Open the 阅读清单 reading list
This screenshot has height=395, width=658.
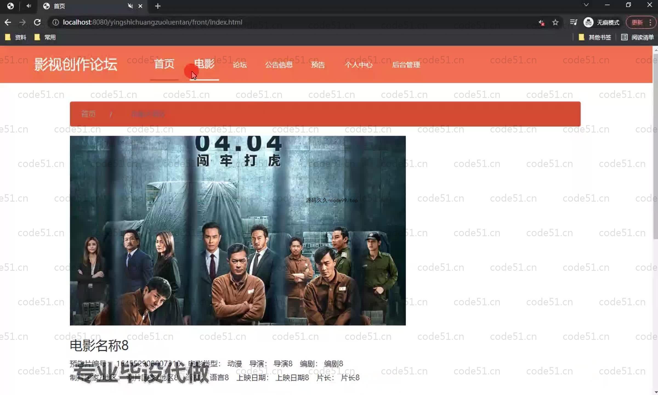click(x=637, y=37)
